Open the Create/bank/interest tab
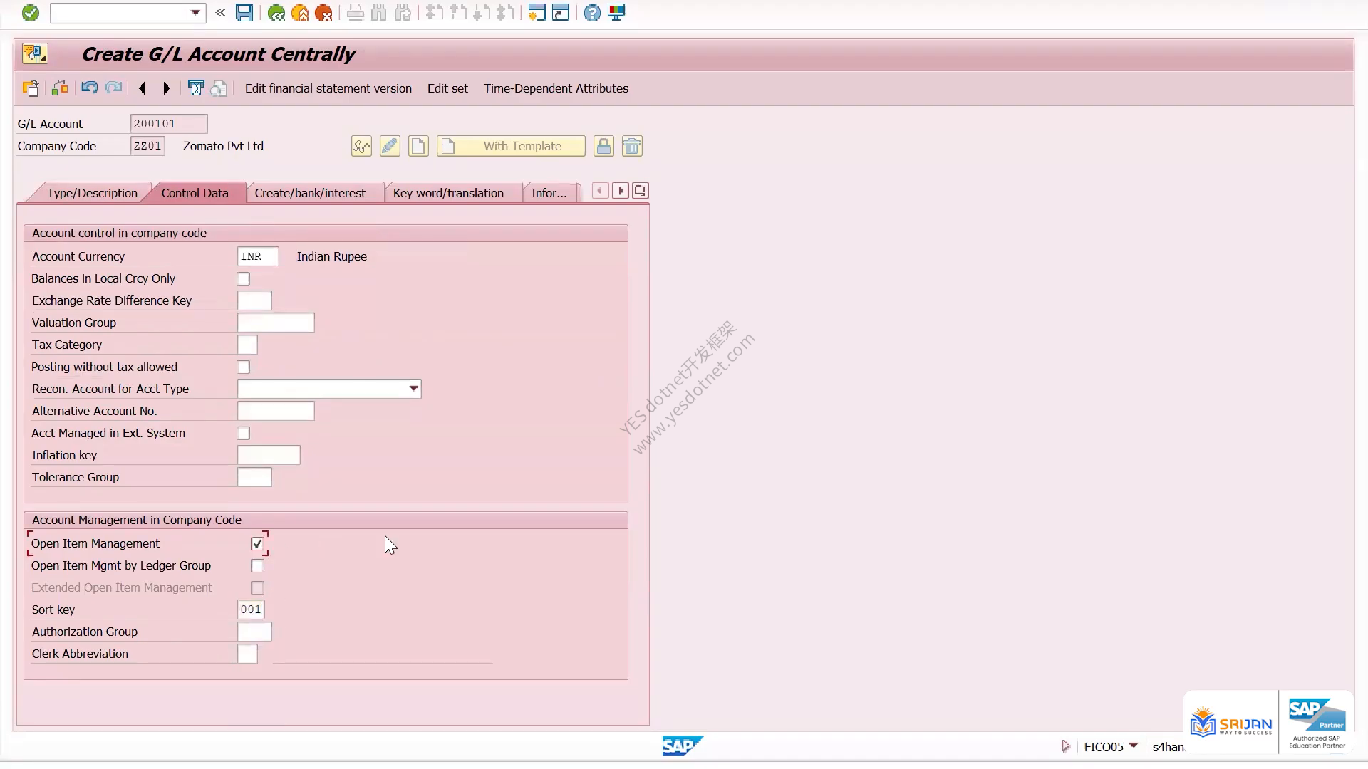1368x769 pixels. [310, 193]
